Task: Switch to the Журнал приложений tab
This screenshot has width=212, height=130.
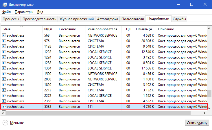Action: coord(77,19)
